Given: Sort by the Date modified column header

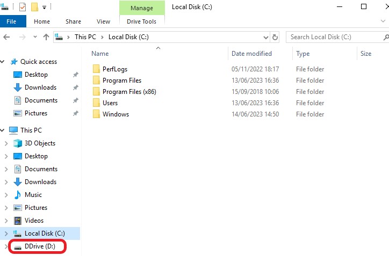Looking at the screenshot, I should coord(251,54).
